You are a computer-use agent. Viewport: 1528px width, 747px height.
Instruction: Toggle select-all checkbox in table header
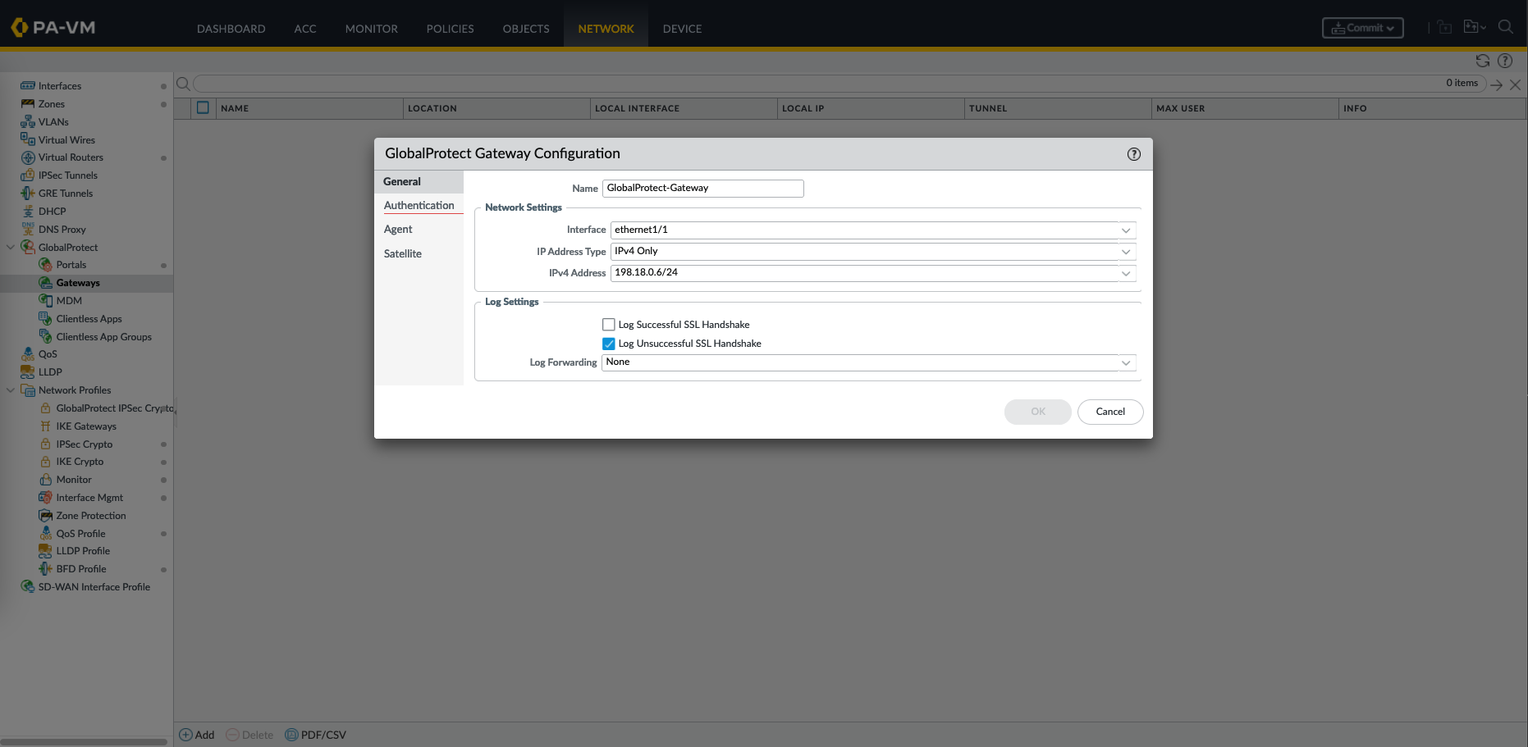click(x=203, y=107)
